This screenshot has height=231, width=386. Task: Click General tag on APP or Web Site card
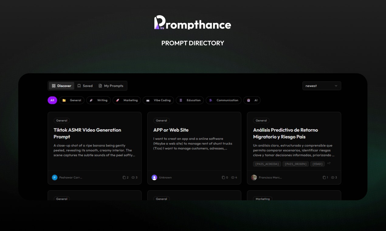coord(161,120)
